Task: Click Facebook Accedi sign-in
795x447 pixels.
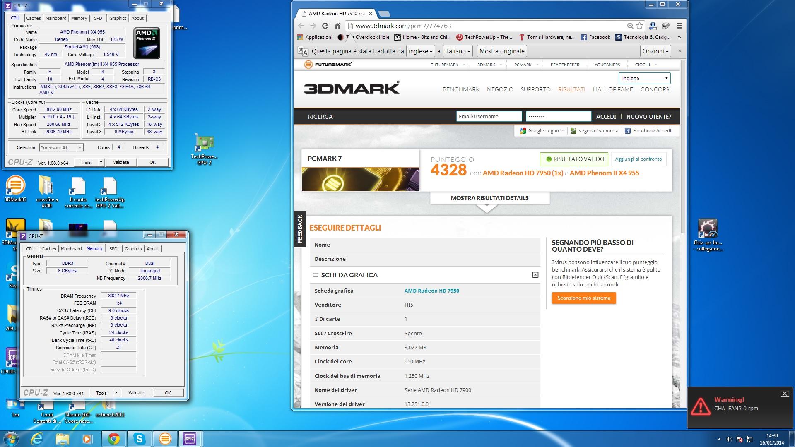Action: point(648,131)
